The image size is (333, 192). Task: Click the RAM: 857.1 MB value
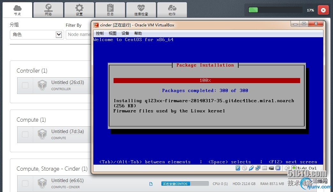(272, 184)
